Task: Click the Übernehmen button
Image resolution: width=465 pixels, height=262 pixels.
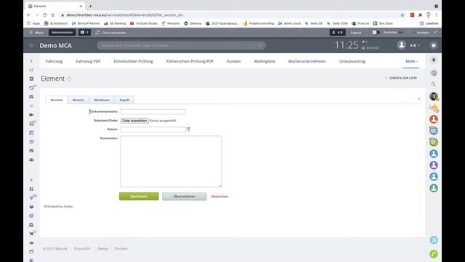Action: click(x=184, y=196)
